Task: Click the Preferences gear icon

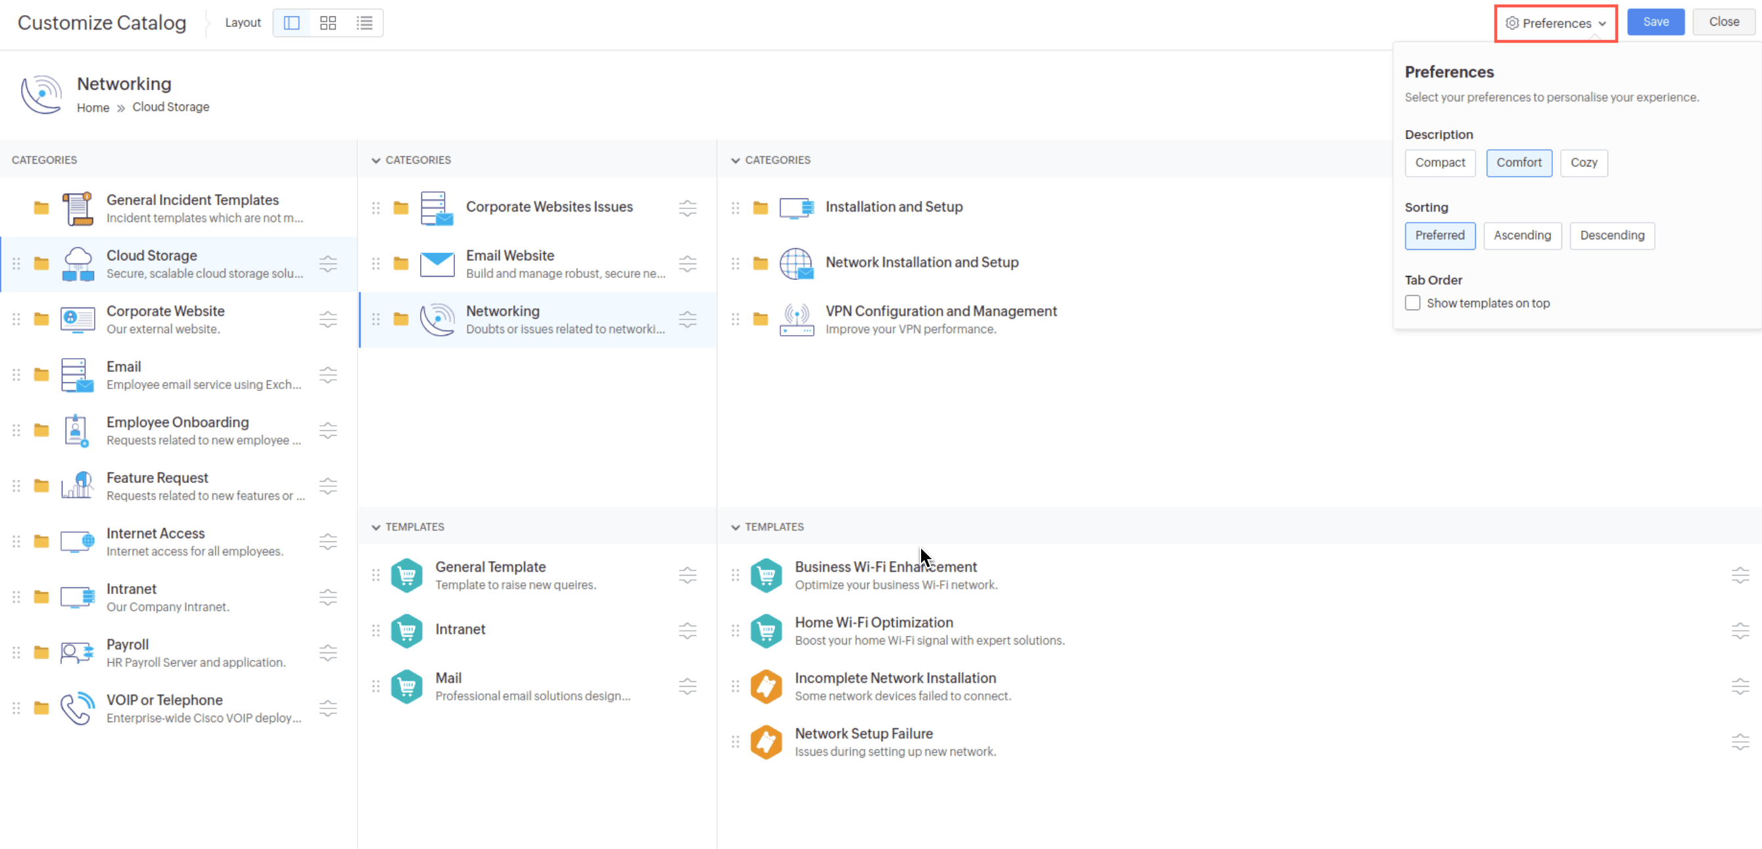Action: click(1512, 22)
